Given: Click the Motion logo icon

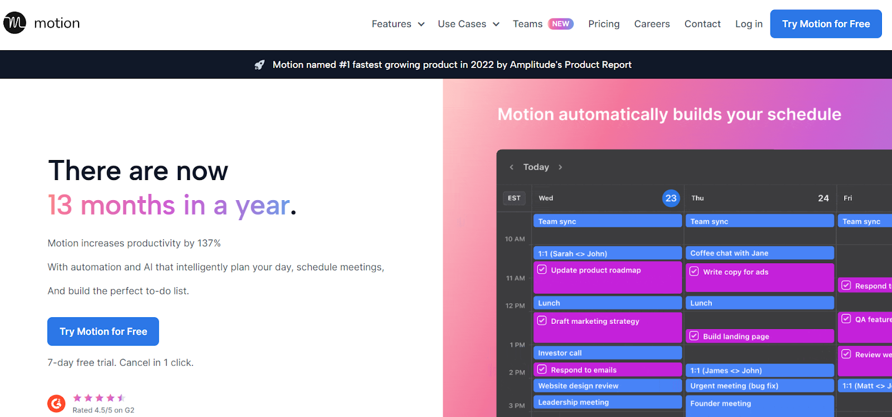Looking at the screenshot, I should pyautogui.click(x=14, y=23).
